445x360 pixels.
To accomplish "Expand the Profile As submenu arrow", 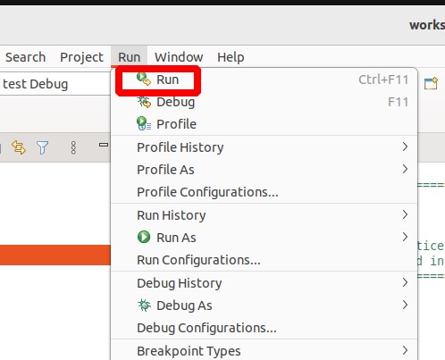I will point(405,169).
